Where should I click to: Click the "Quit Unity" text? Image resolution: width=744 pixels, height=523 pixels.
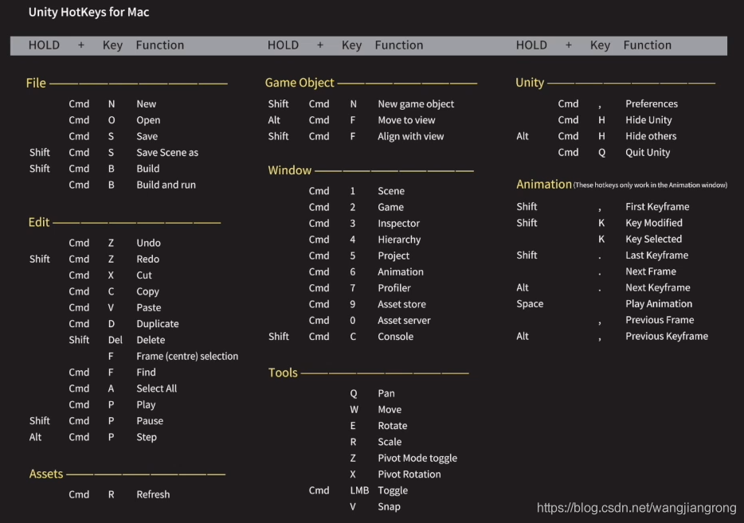[648, 153]
